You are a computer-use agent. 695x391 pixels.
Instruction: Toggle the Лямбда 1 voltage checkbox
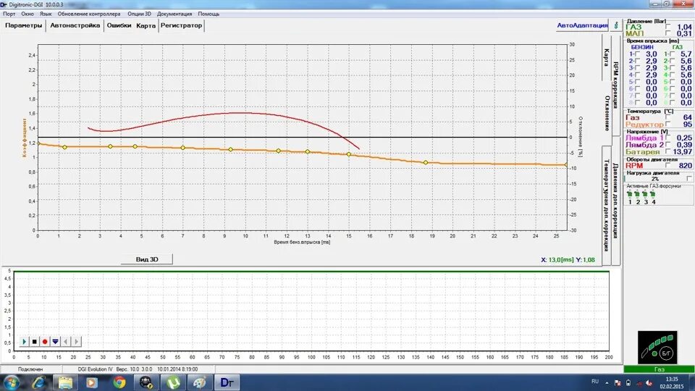(x=668, y=138)
